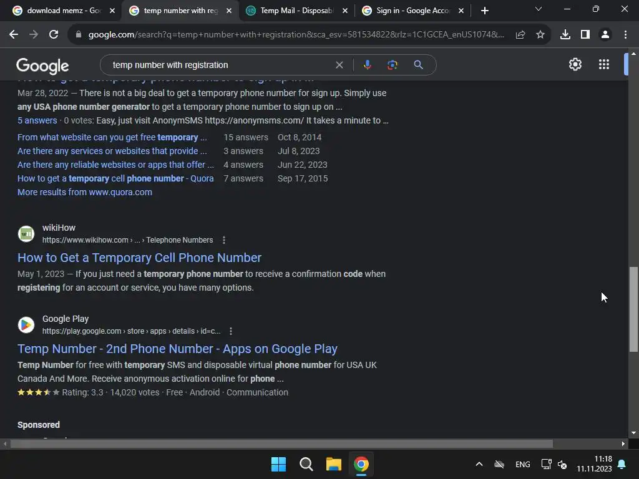Screen dimensions: 639x479
Task: Open Windows taskbar search
Action: coord(306,464)
